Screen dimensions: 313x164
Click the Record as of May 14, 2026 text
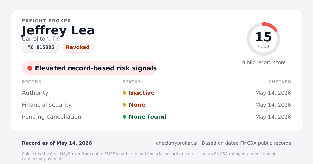click(57, 143)
